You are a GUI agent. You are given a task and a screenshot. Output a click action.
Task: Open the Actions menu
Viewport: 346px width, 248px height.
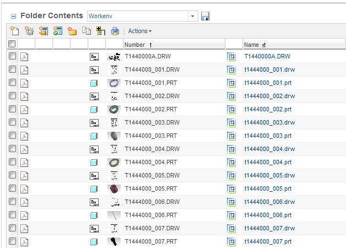pyautogui.click(x=140, y=31)
